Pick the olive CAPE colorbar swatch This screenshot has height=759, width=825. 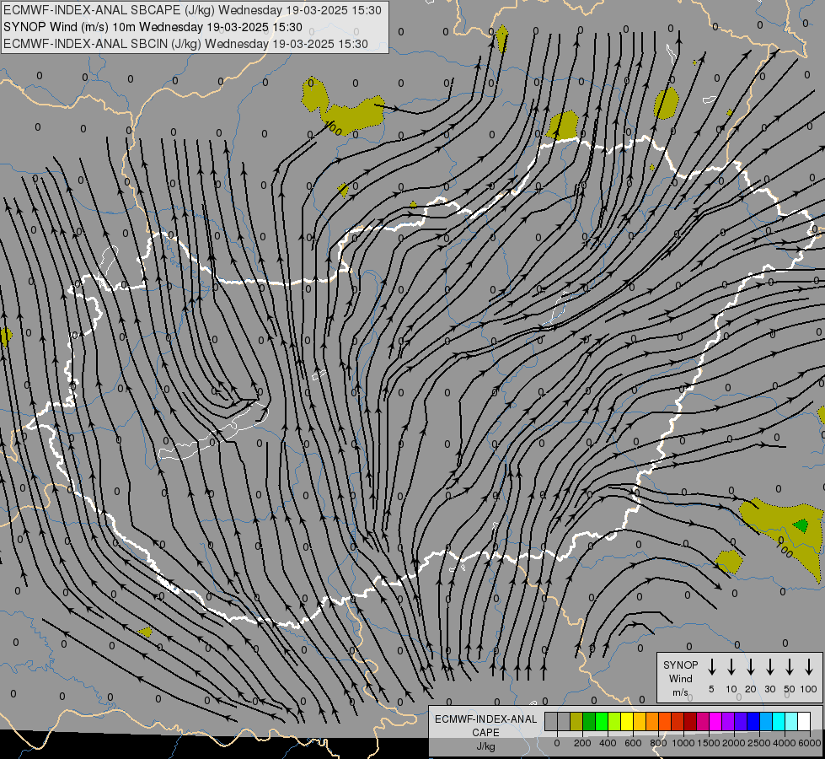(576, 721)
